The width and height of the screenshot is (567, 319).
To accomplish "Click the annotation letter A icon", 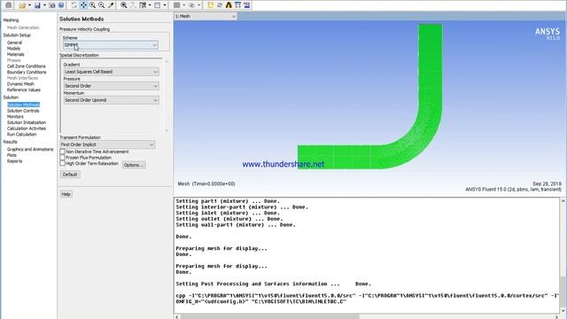I will tap(229, 5).
